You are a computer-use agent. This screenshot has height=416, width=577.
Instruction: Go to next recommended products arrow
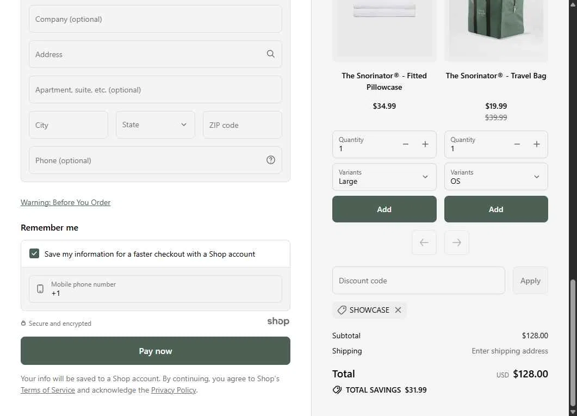click(x=457, y=243)
